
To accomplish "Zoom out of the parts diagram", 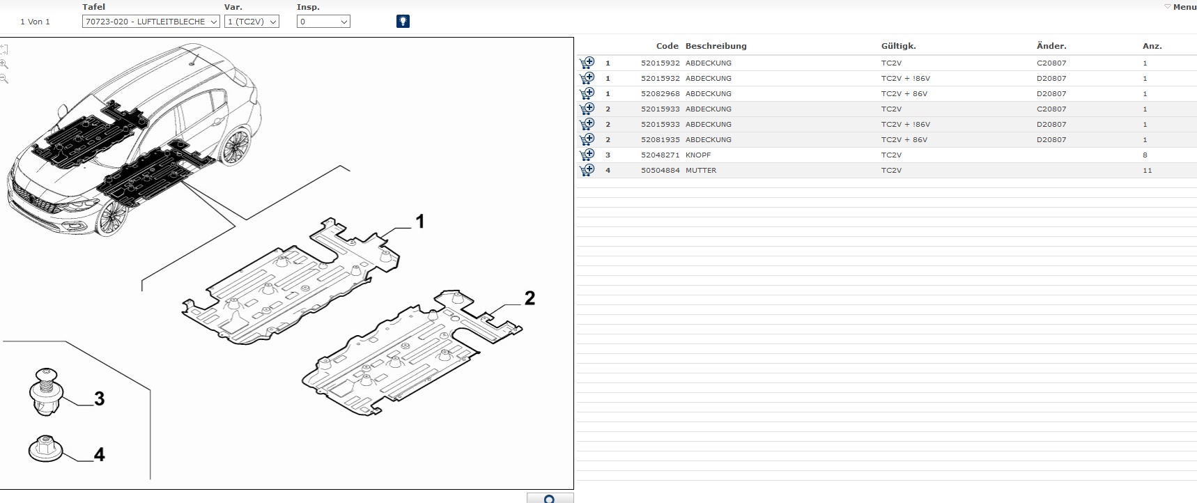I will point(4,79).
